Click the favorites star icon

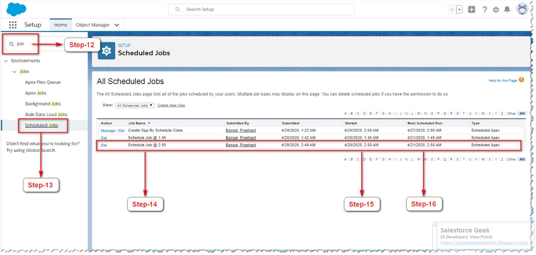tap(452, 10)
